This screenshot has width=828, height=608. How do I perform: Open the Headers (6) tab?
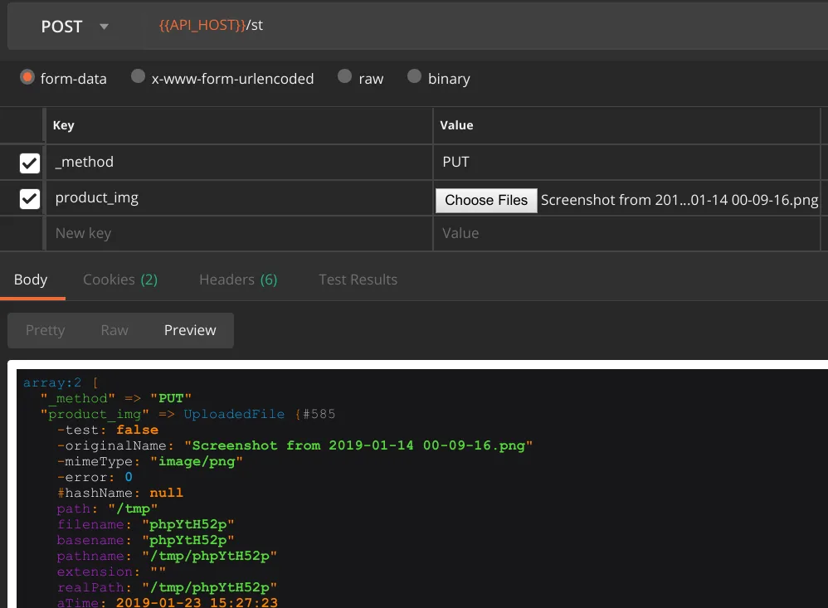[238, 280]
